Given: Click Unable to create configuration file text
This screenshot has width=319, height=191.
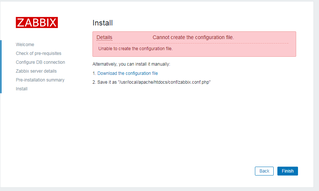Looking at the screenshot, I should click(136, 49).
